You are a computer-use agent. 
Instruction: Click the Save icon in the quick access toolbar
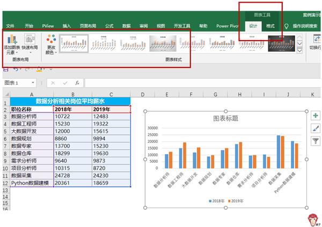[6, 69]
